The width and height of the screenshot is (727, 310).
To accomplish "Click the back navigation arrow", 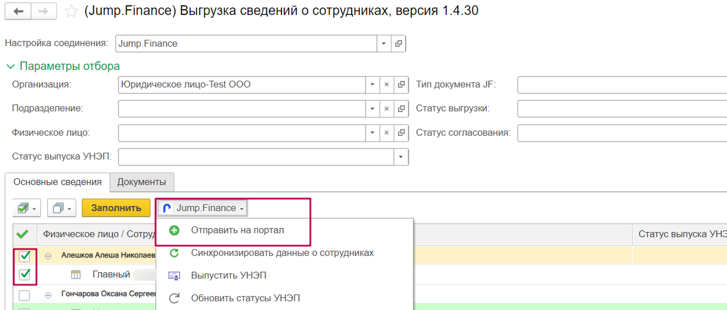I will pyautogui.click(x=18, y=11).
